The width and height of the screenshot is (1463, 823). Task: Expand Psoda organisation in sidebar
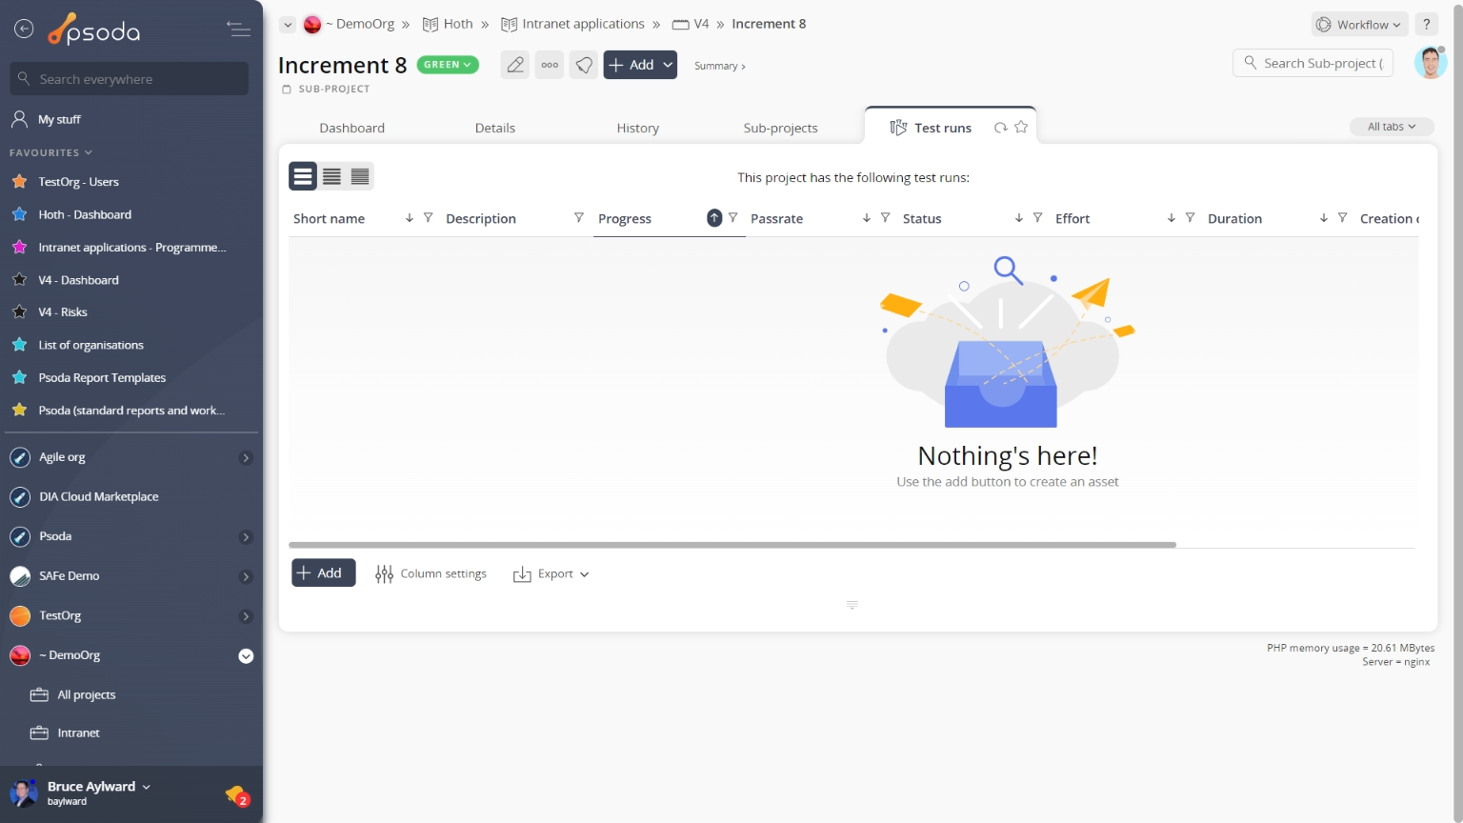246,537
